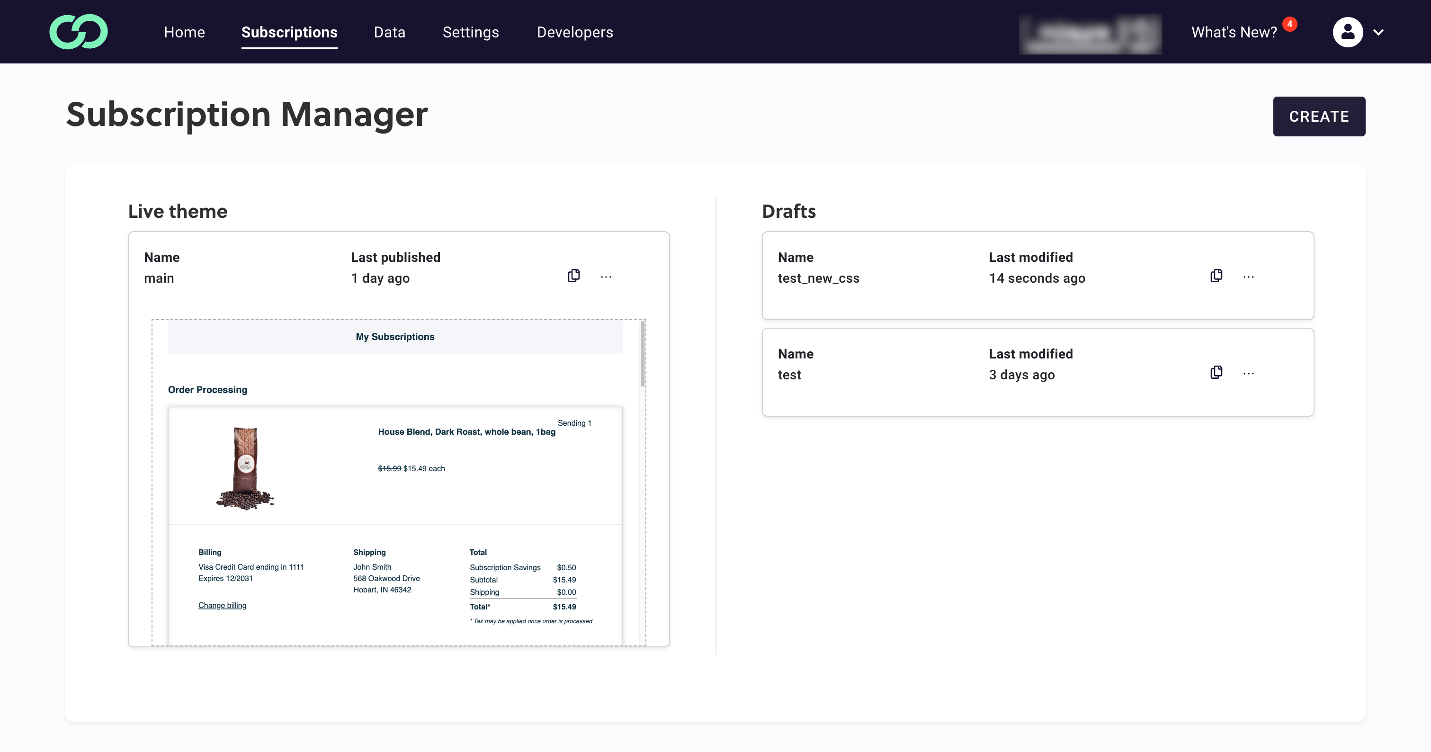Click the Subscription Savings row
The height and width of the screenshot is (752, 1431).
(523, 568)
